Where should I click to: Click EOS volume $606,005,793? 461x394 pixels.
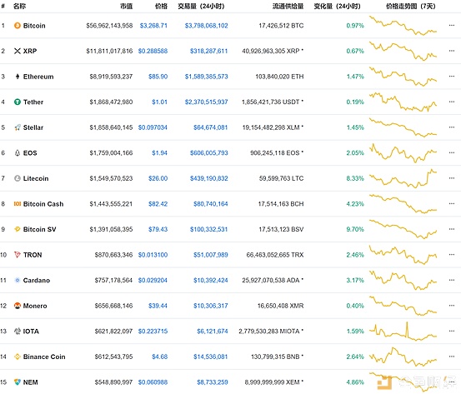click(x=208, y=152)
